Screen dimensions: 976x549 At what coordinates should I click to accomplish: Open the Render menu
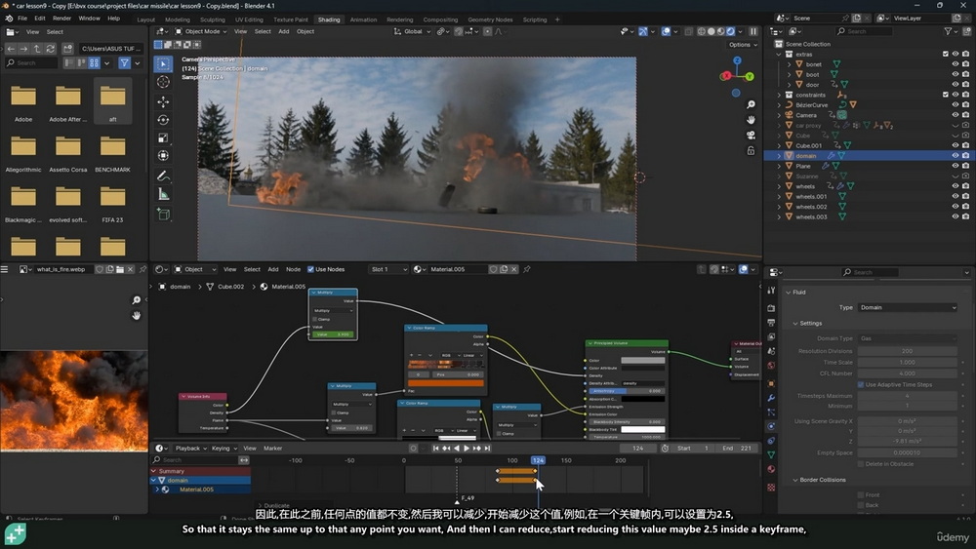pos(61,18)
